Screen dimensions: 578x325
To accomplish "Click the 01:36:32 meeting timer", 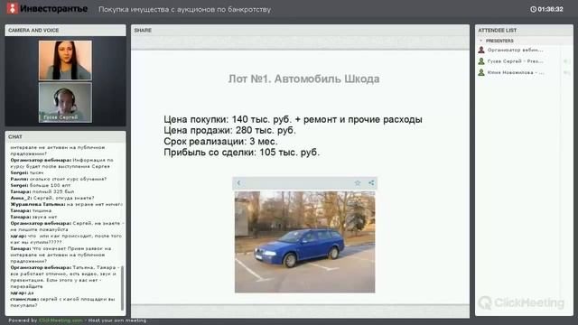I will pos(550,9).
